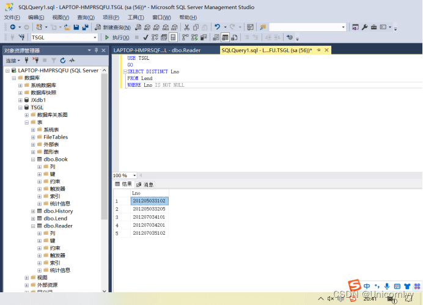Click the 执行(X) execute button
Image resolution: width=423 pixels, height=305 pixels.
117,37
